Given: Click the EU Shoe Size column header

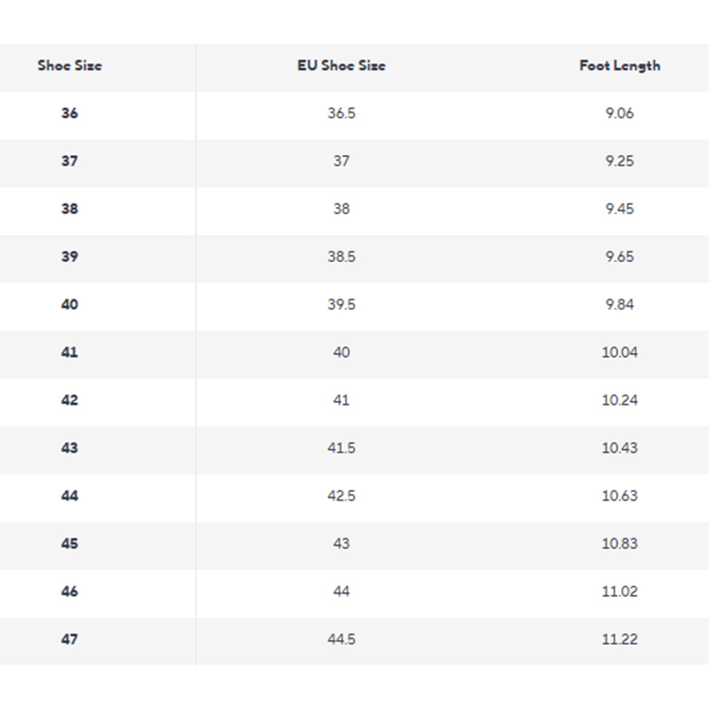Looking at the screenshot, I should (341, 66).
